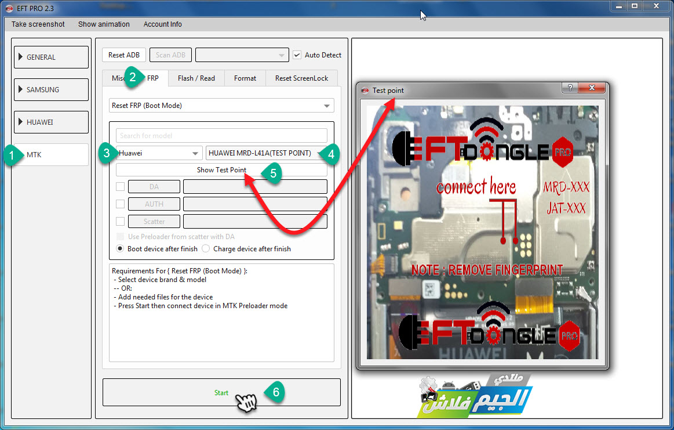Screen dimensions: 674x430
Task: Select Boot device after finish
Action: coord(121,249)
